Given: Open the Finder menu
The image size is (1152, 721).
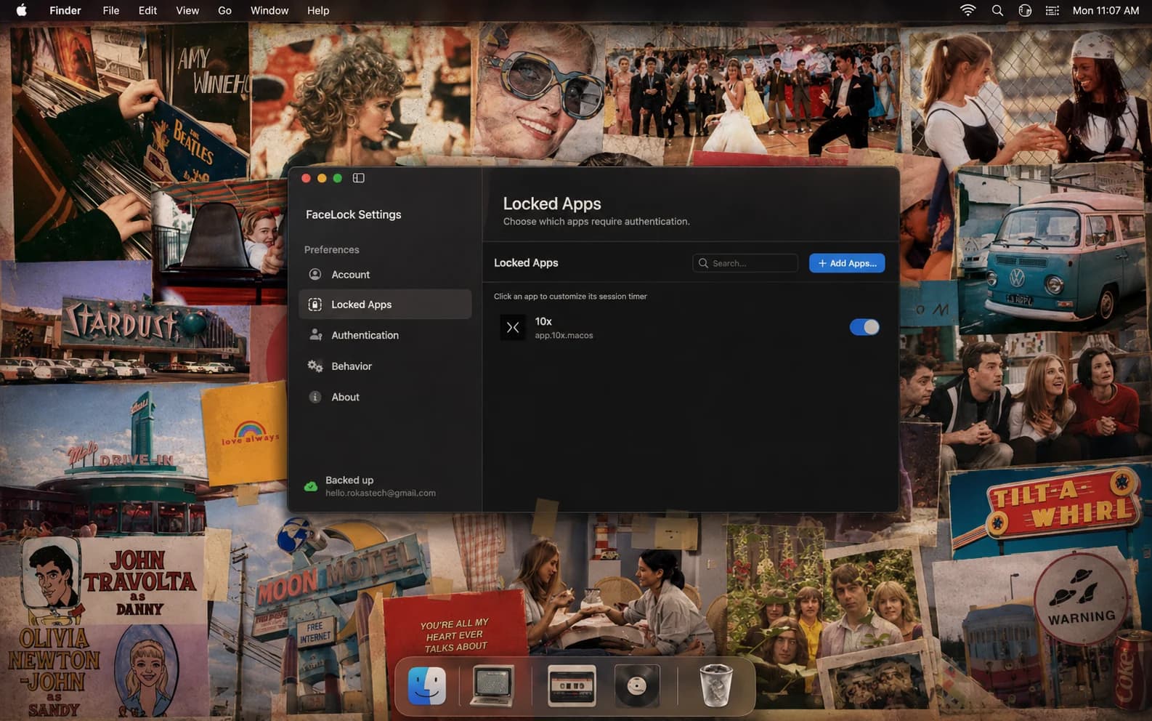Looking at the screenshot, I should pos(65,10).
